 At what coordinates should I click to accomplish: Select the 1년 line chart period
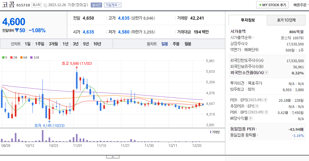[x=65, y=44]
